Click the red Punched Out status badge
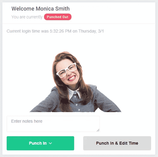Viewport: 158px width, 157px height. 58,17
